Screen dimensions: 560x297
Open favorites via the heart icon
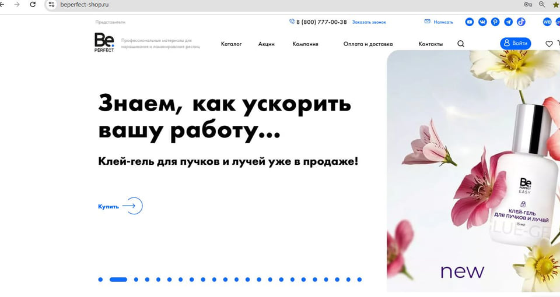click(x=549, y=44)
